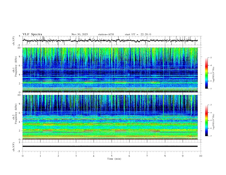Screen dimensions: 226x175
Task: Click the "VLF Spectra" plot title
Action: pos(32,34)
